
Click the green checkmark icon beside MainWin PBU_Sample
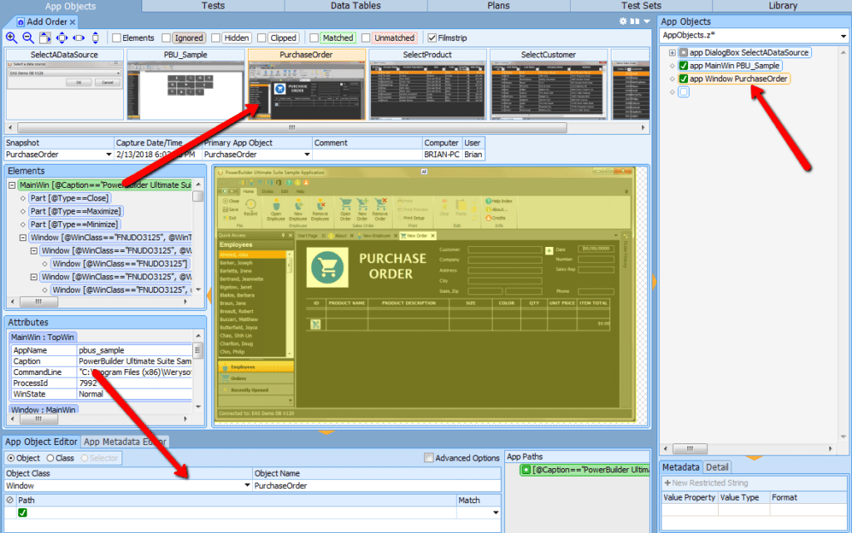coord(683,66)
